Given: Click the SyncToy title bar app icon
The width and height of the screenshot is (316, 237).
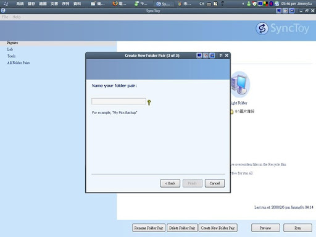Looking at the screenshot, I should click(3, 10).
